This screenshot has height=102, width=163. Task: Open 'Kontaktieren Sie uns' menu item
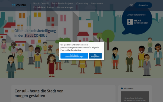point(43,7)
